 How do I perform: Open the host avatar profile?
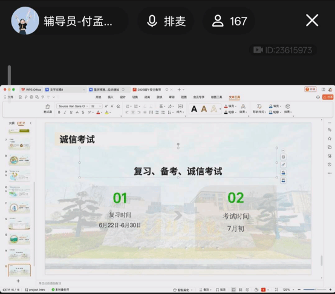[25, 21]
